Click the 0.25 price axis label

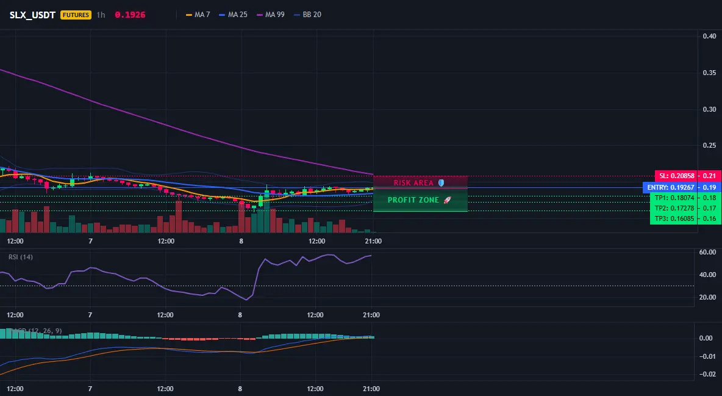(x=709, y=146)
